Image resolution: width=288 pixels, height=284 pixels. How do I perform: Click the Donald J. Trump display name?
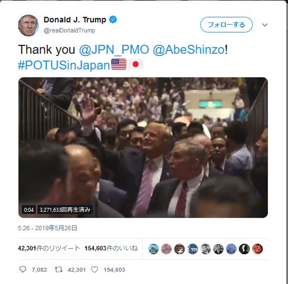75,20
